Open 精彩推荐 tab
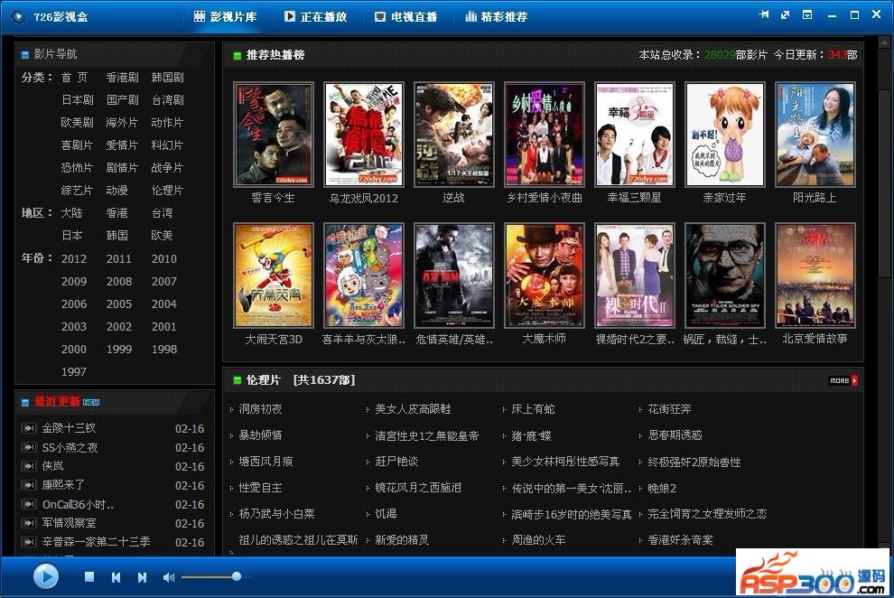Screen dimensions: 894x598 click(496, 16)
